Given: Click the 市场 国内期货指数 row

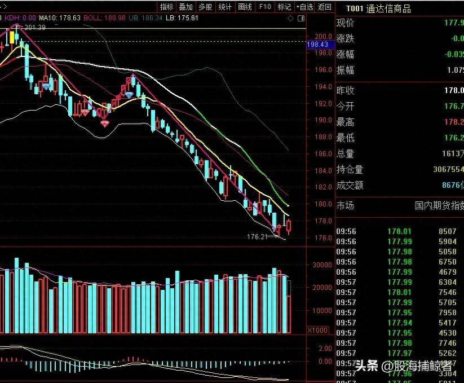Looking at the screenshot, I should pyautogui.click(x=400, y=205).
